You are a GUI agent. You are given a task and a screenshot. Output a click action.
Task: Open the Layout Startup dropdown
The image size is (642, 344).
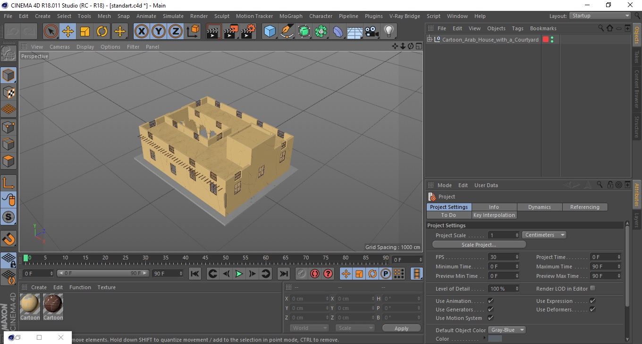coord(600,16)
